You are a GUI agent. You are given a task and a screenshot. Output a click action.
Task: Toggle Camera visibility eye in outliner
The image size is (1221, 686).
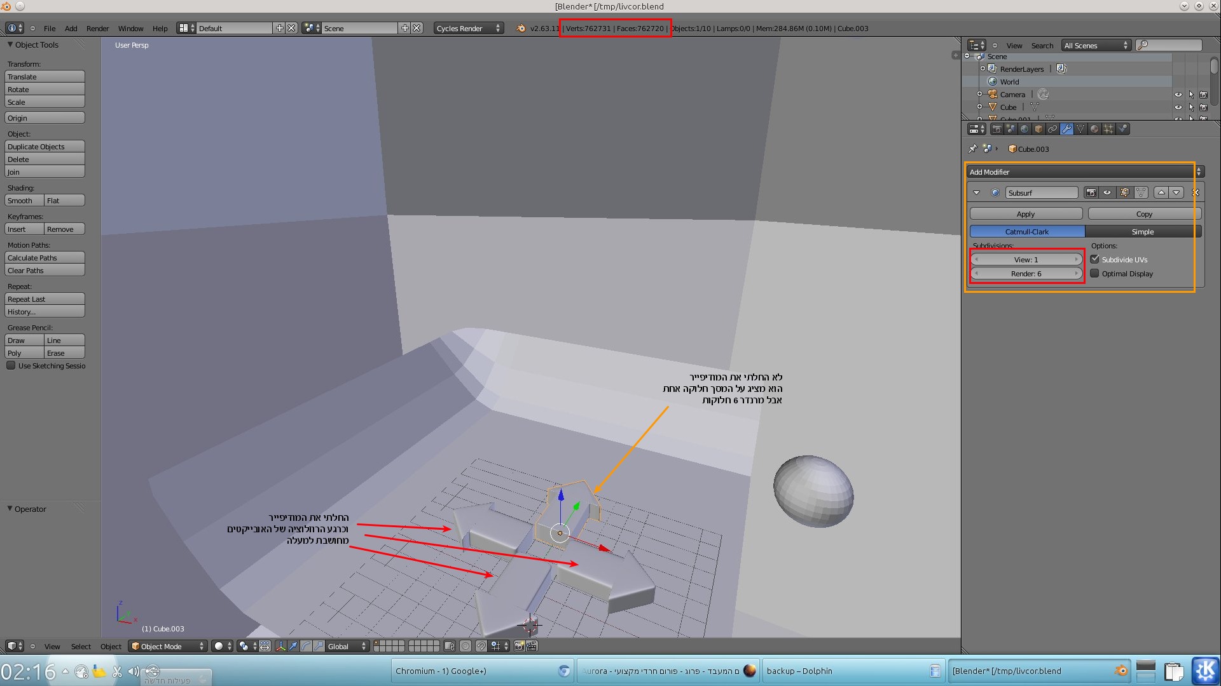pos(1178,95)
